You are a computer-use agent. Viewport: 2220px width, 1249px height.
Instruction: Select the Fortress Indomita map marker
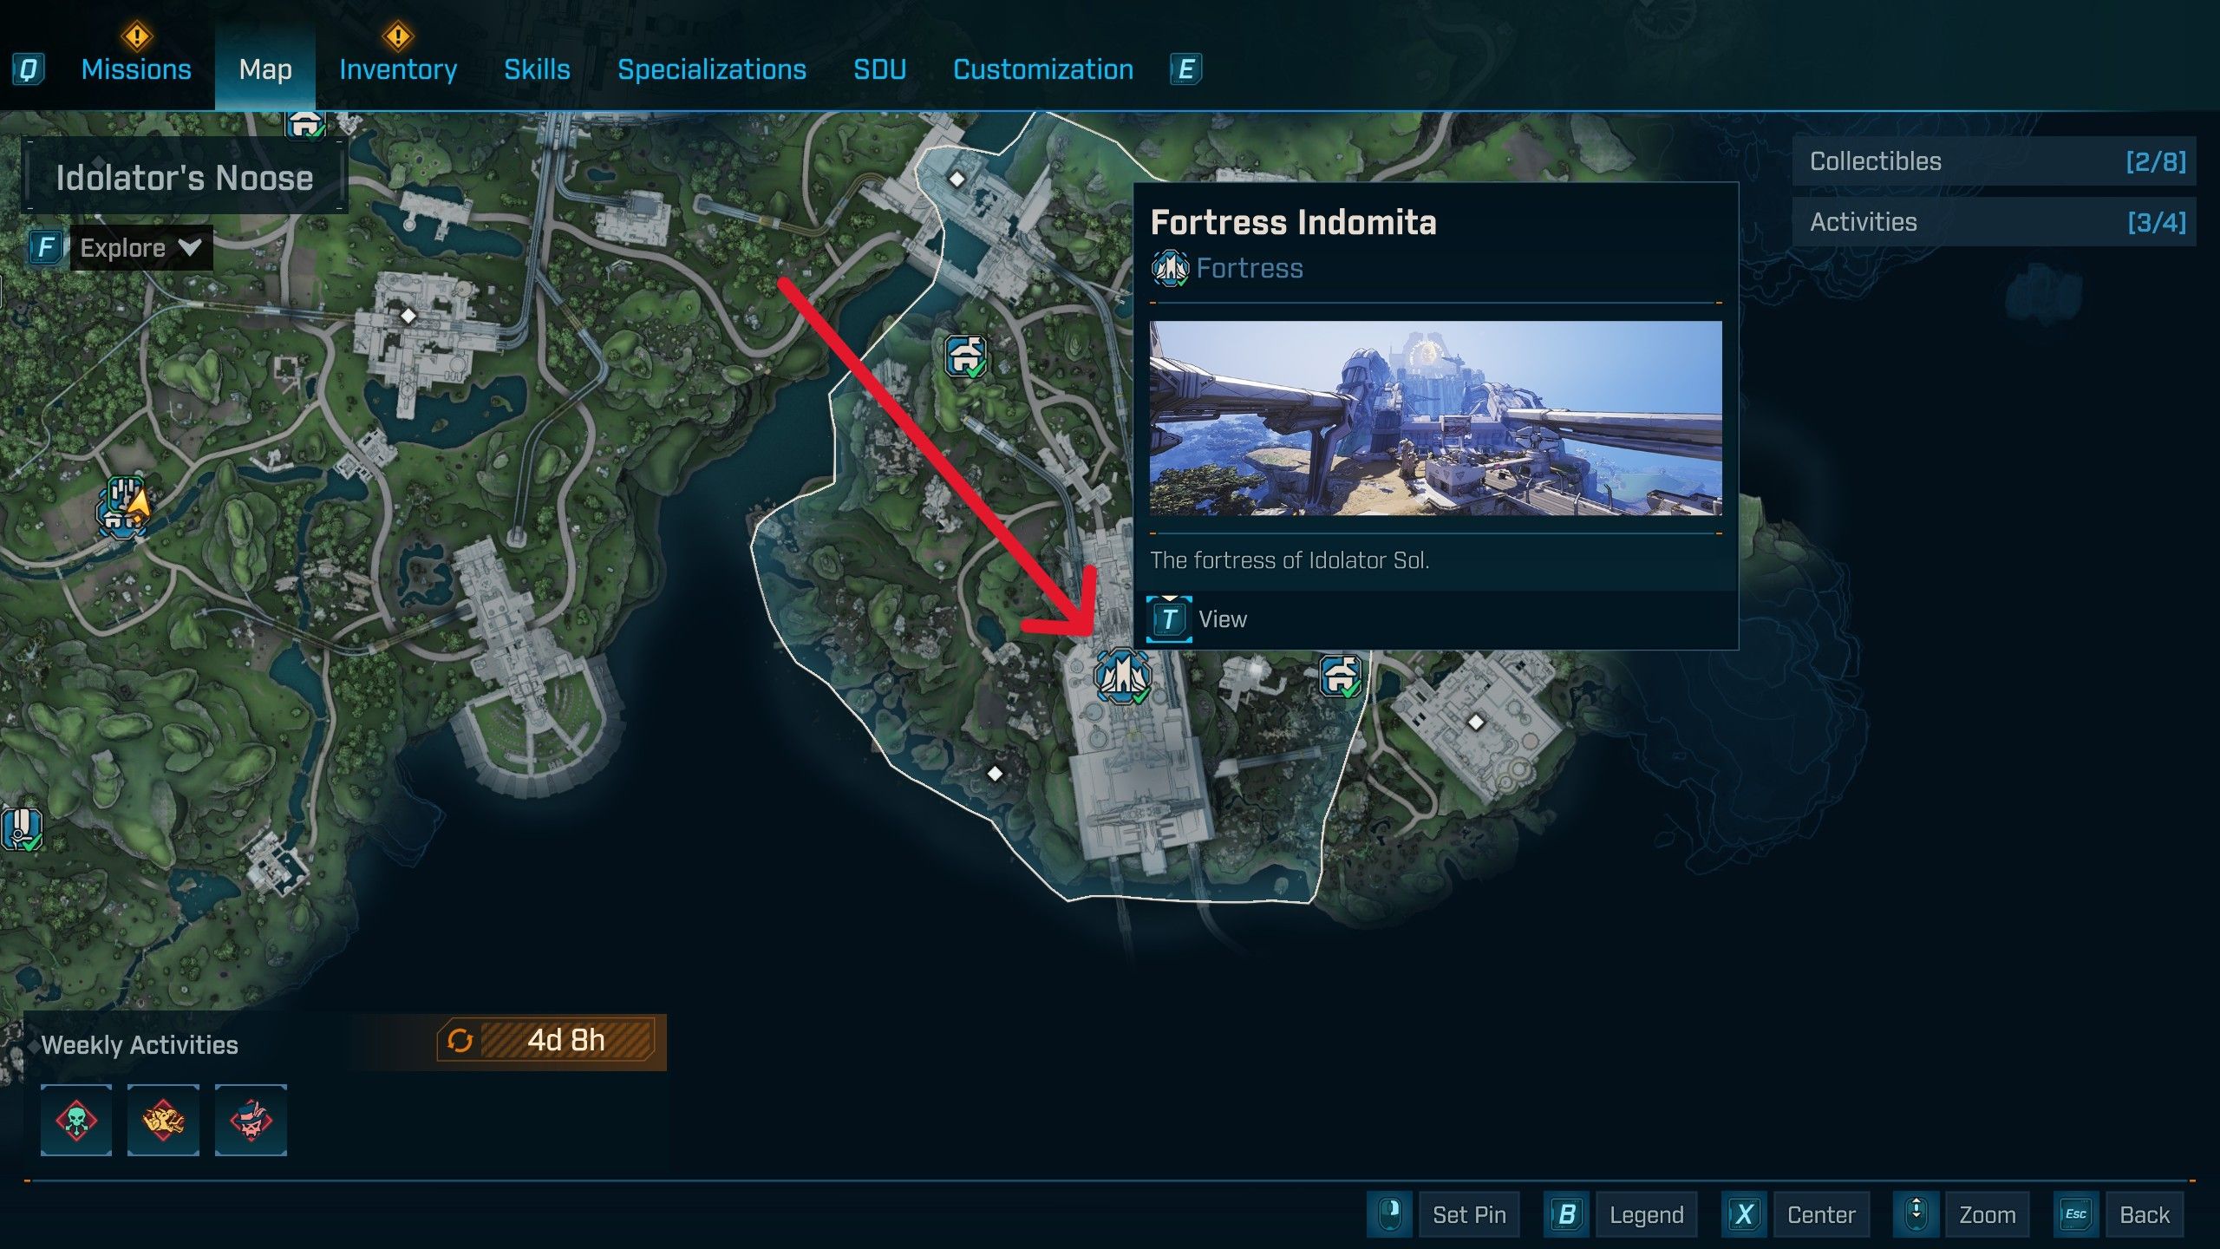click(x=1123, y=676)
